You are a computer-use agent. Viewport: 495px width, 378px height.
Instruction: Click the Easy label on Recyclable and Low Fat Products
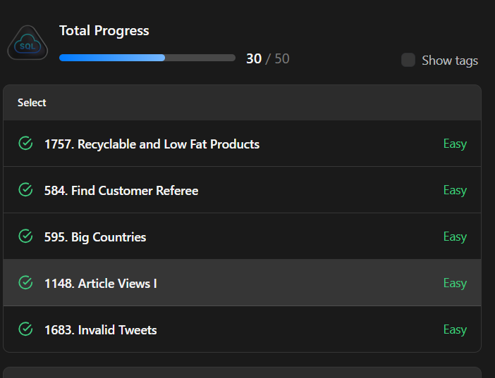(455, 144)
